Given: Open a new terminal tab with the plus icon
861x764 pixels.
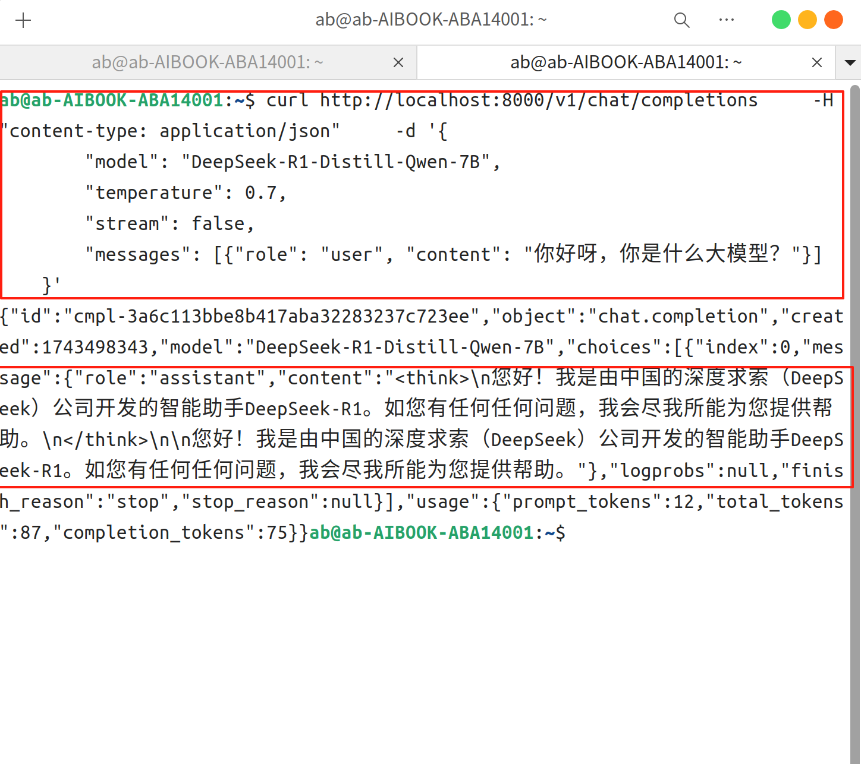Looking at the screenshot, I should pyautogui.click(x=23, y=20).
